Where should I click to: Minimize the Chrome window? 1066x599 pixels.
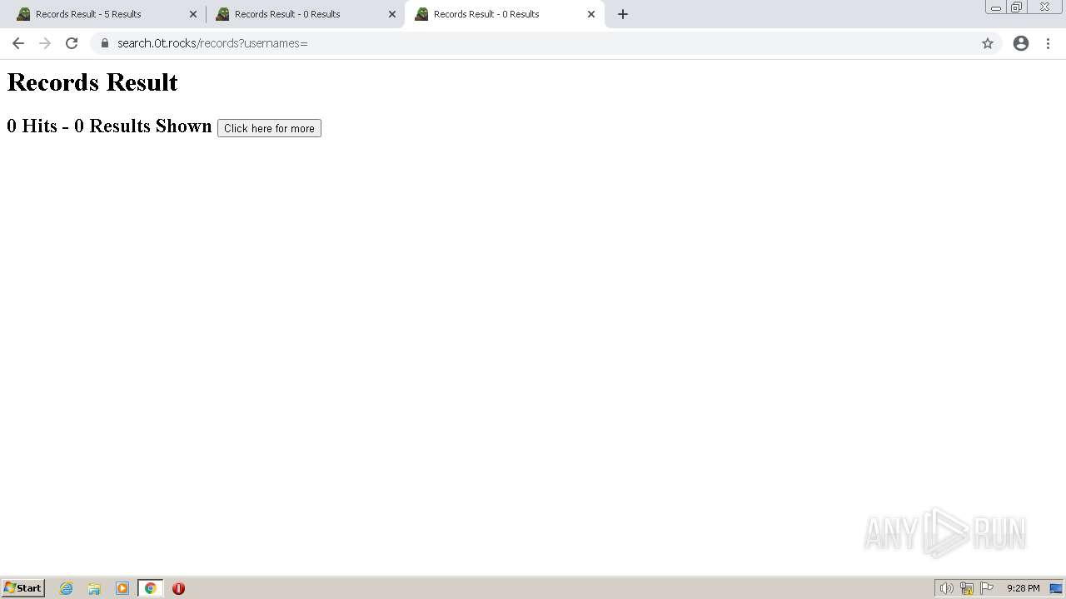(x=996, y=7)
